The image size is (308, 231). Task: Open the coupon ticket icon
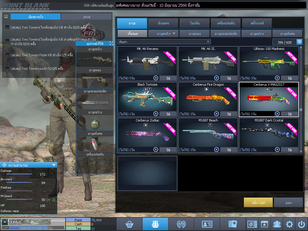252,224
